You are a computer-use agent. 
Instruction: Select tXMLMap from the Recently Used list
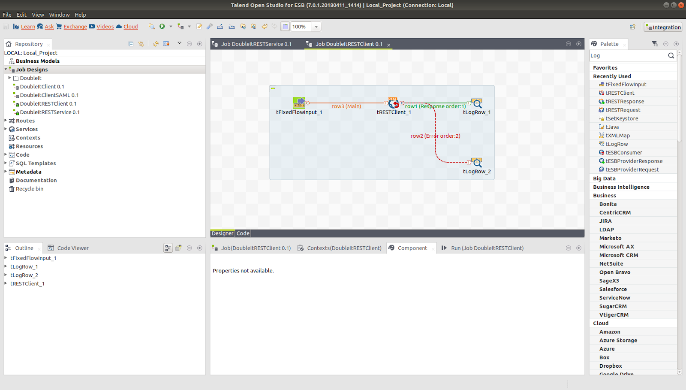[x=617, y=135]
